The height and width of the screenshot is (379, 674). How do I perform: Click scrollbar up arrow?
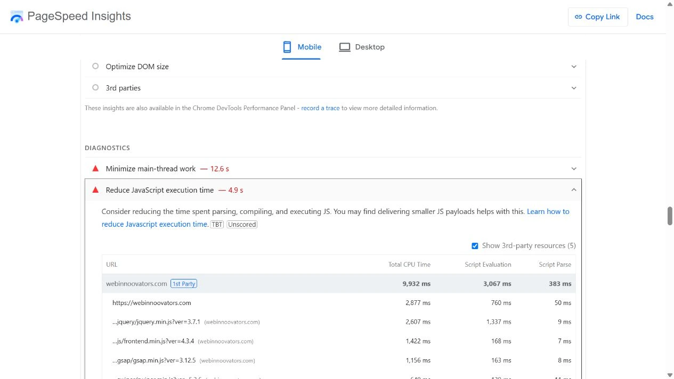coord(670,4)
